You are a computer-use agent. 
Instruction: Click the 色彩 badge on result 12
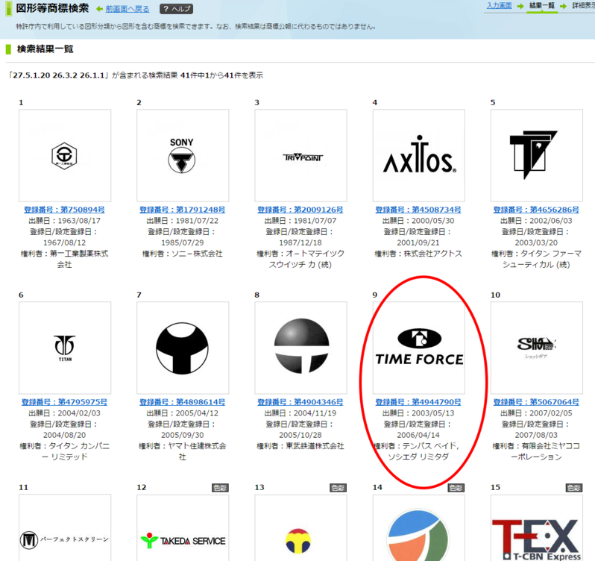220,488
